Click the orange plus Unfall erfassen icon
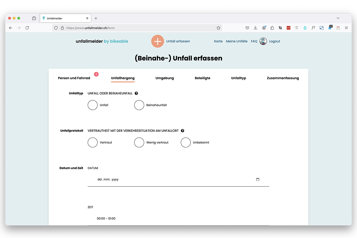Screen dimensions: 357x238 coord(157,41)
